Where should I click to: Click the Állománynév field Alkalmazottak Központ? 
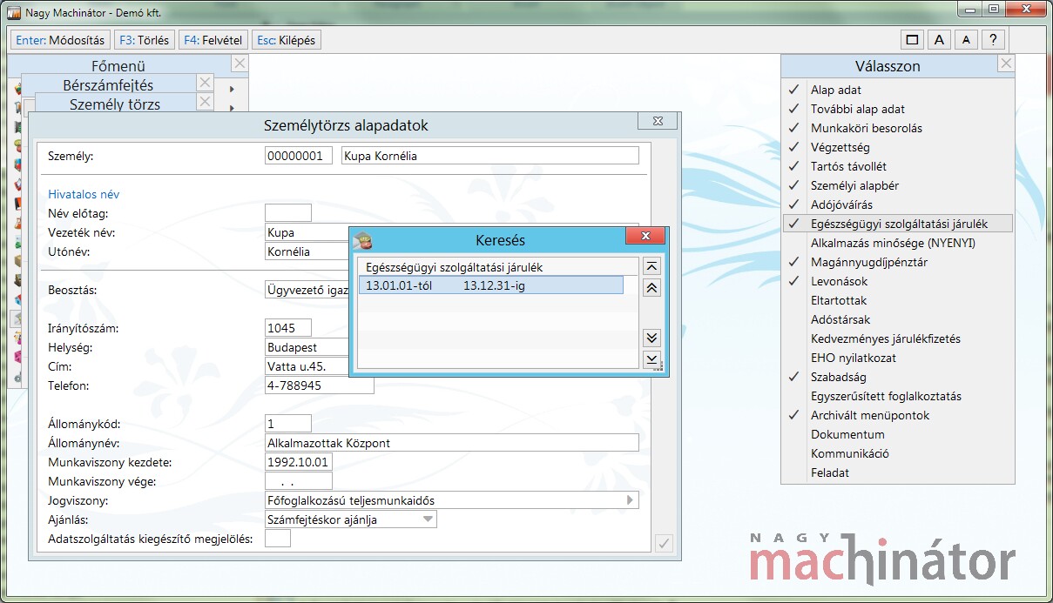tap(452, 443)
